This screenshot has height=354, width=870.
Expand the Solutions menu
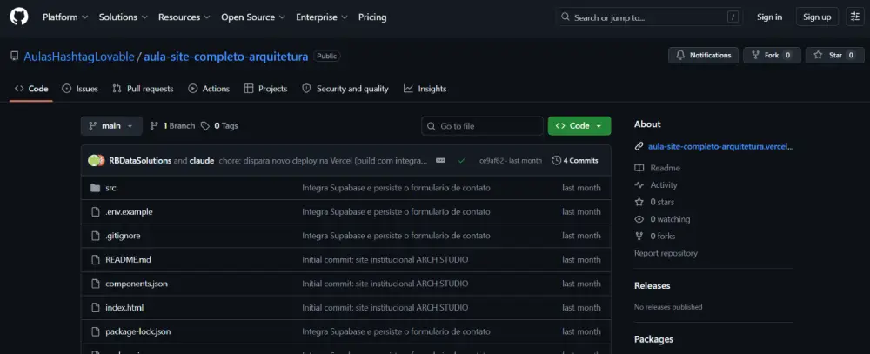pyautogui.click(x=124, y=17)
